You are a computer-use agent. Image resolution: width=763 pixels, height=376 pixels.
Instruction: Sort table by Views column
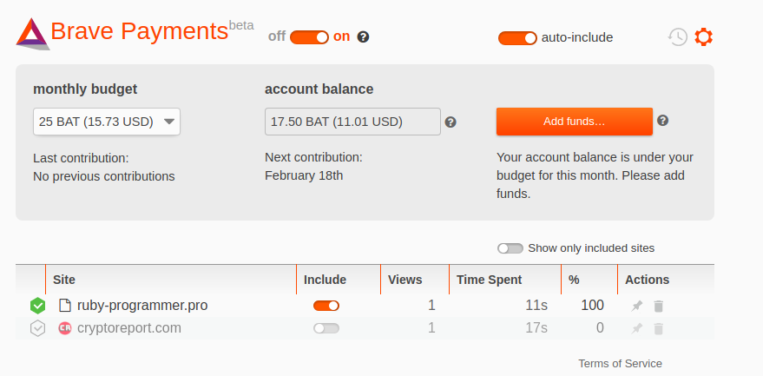(x=415, y=280)
